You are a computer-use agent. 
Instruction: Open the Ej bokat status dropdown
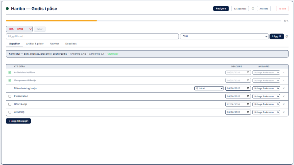coord(209,88)
